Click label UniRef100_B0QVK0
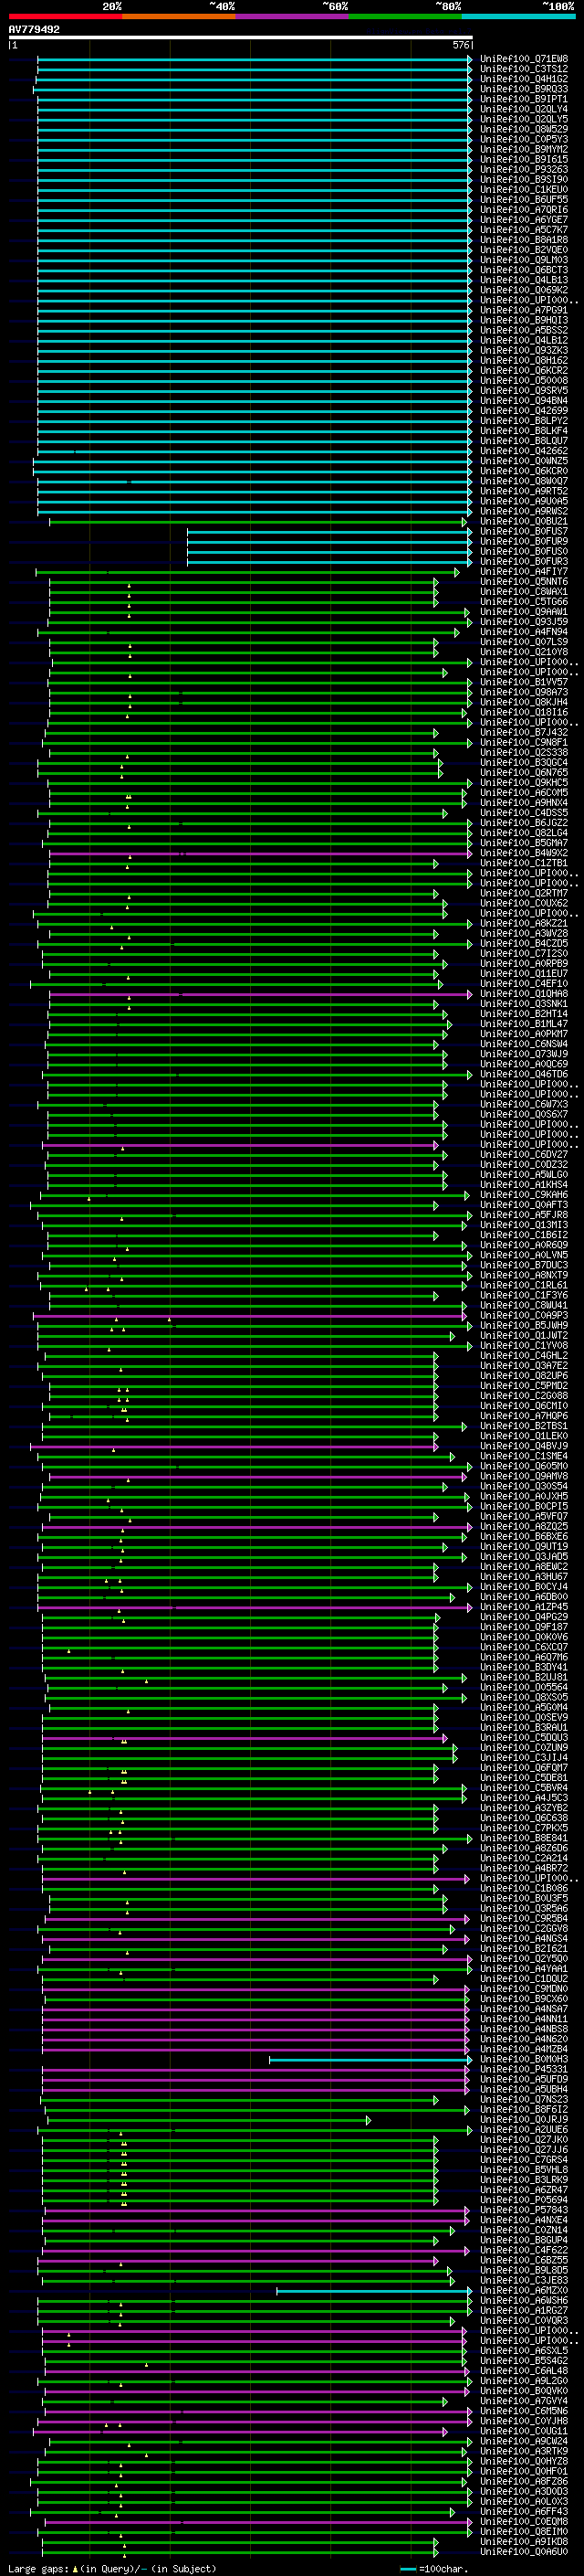584x2576 pixels. (x=524, y=2390)
